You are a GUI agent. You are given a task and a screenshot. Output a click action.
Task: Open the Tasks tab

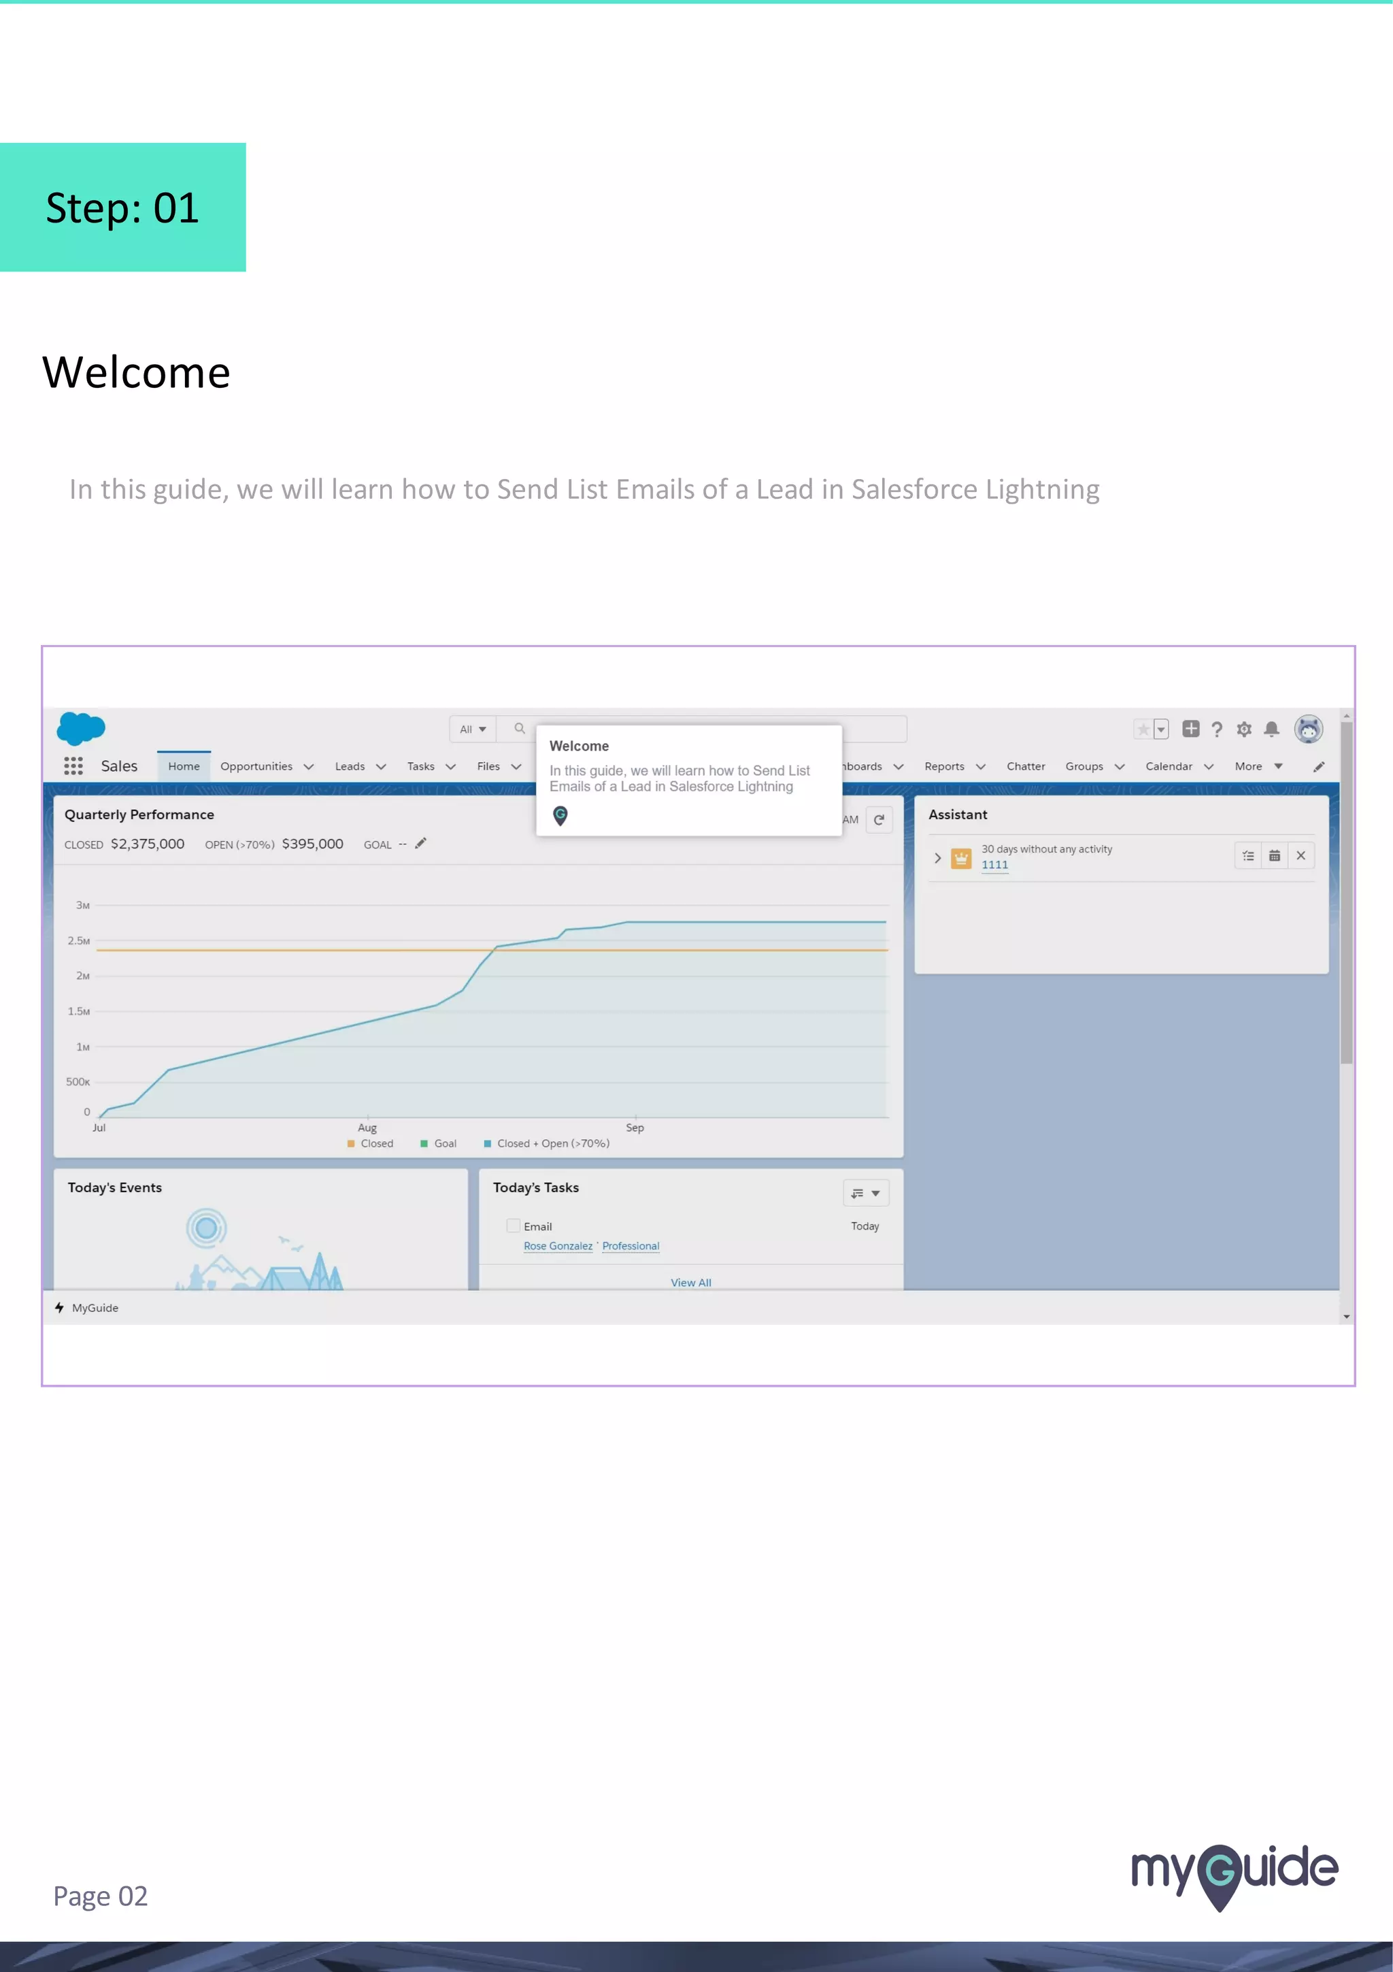(420, 766)
